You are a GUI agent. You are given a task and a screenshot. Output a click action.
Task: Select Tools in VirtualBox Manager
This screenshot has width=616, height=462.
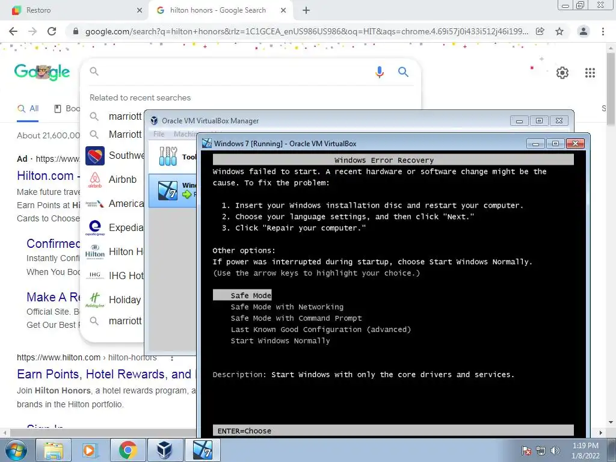(173, 156)
